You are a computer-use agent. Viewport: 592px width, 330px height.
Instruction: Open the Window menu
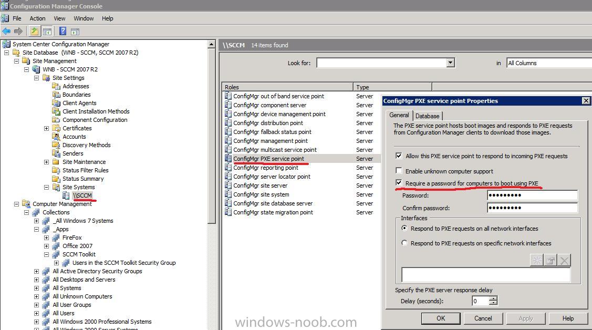(84, 18)
